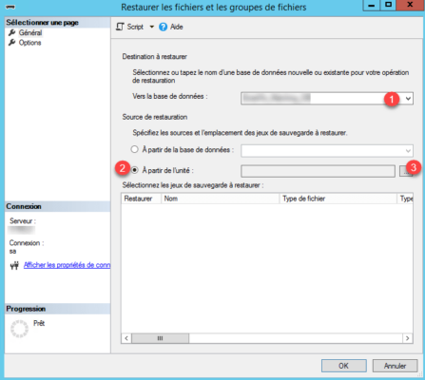The image size is (425, 380).
Task: Click the 'Prêt' status text
Action: click(x=39, y=323)
